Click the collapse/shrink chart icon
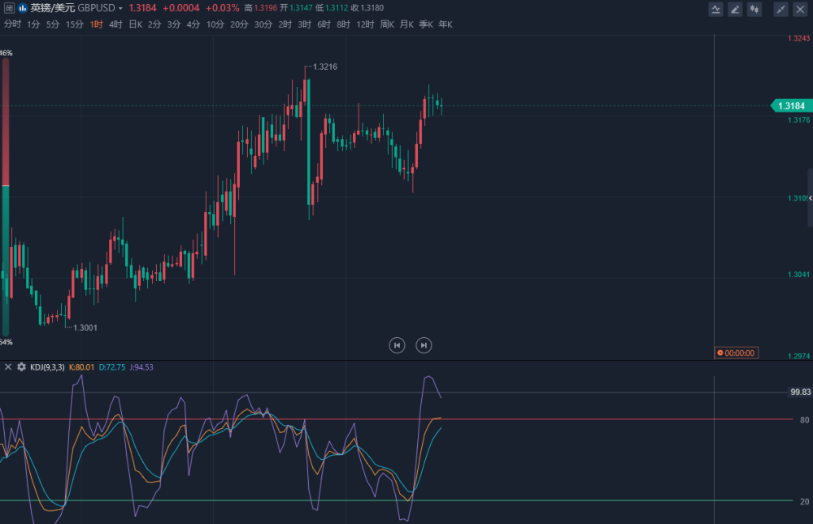Image resolution: width=813 pixels, height=524 pixels. coord(780,9)
